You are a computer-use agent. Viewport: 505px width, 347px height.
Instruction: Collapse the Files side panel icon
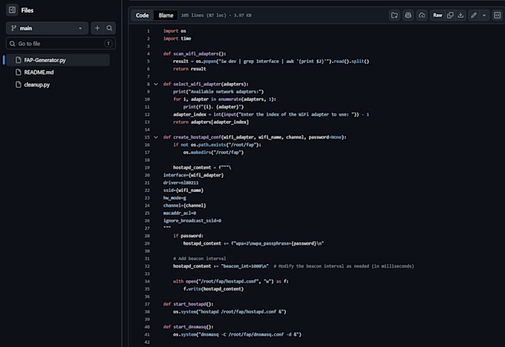pos(12,10)
